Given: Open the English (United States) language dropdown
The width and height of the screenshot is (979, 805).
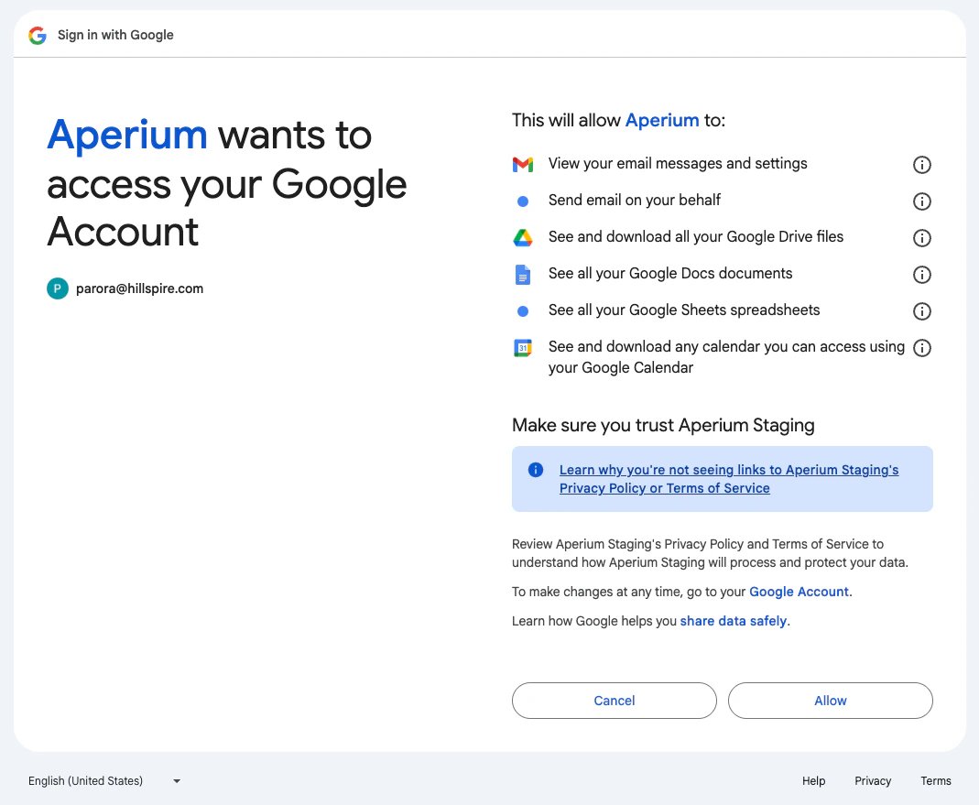Looking at the screenshot, I should click(104, 780).
